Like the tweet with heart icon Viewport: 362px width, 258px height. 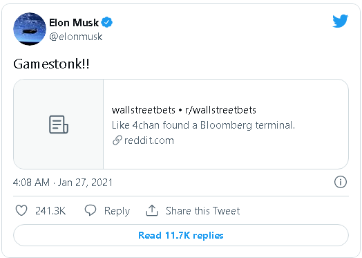pos(21,210)
